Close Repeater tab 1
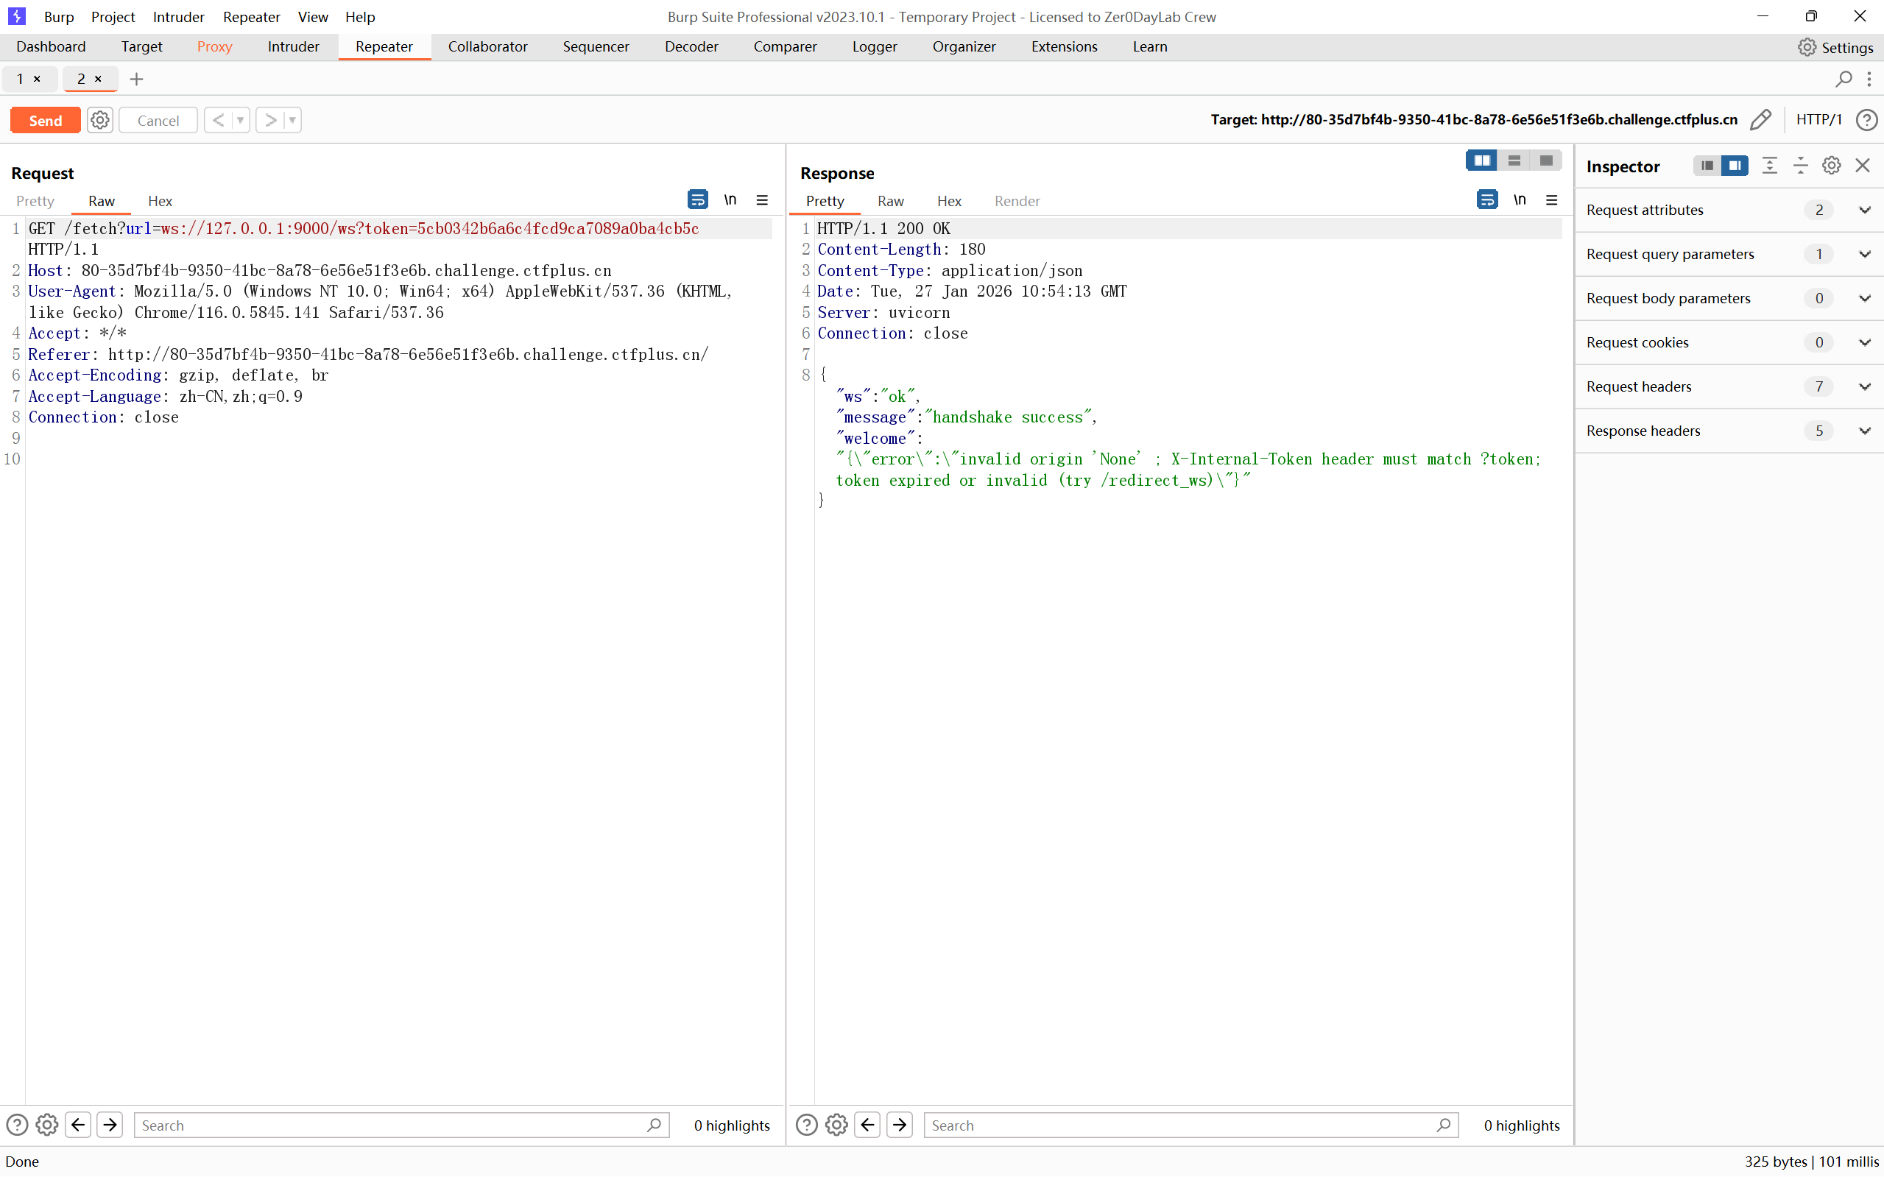 click(x=37, y=79)
